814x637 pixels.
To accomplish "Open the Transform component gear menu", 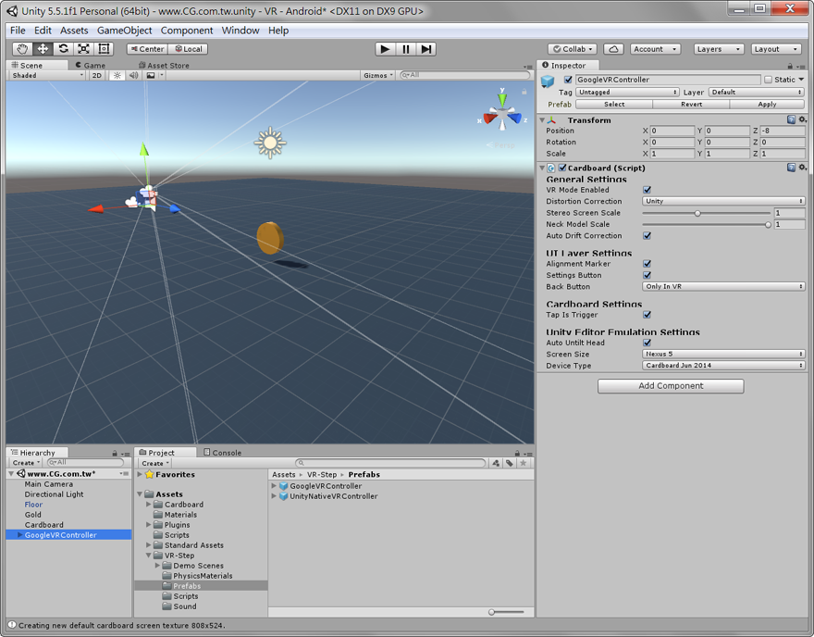I will tap(802, 119).
